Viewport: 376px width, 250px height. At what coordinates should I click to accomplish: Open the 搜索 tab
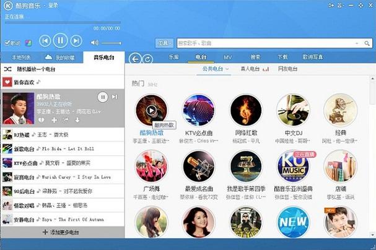[255, 57]
